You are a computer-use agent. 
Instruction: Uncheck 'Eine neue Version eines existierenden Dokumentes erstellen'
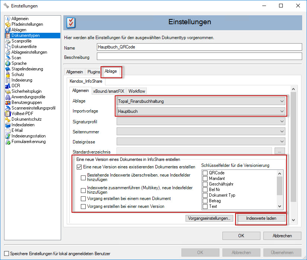79,167
